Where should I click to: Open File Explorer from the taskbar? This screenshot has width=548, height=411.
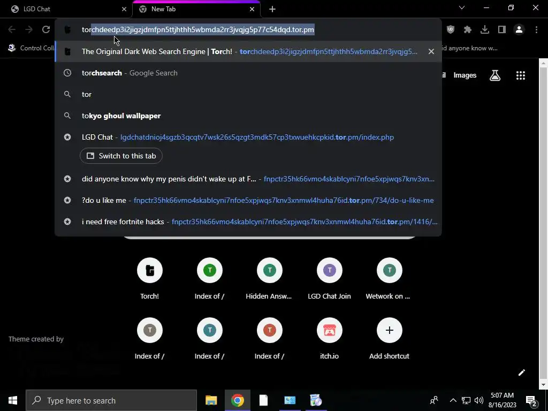(x=211, y=400)
